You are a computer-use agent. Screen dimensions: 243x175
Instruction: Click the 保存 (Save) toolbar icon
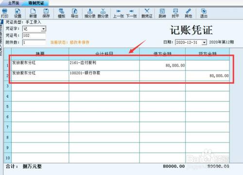46,13
